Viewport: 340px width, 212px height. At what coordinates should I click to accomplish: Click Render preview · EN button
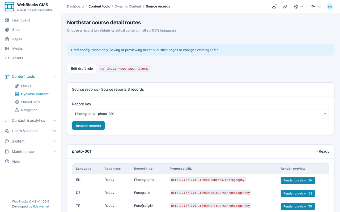tap(298, 180)
